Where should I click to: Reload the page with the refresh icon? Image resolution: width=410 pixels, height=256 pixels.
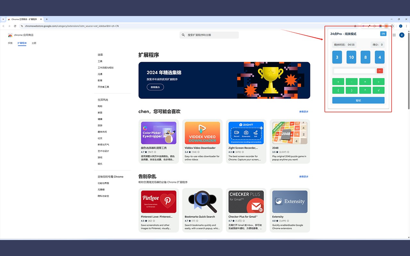[x=15, y=26]
